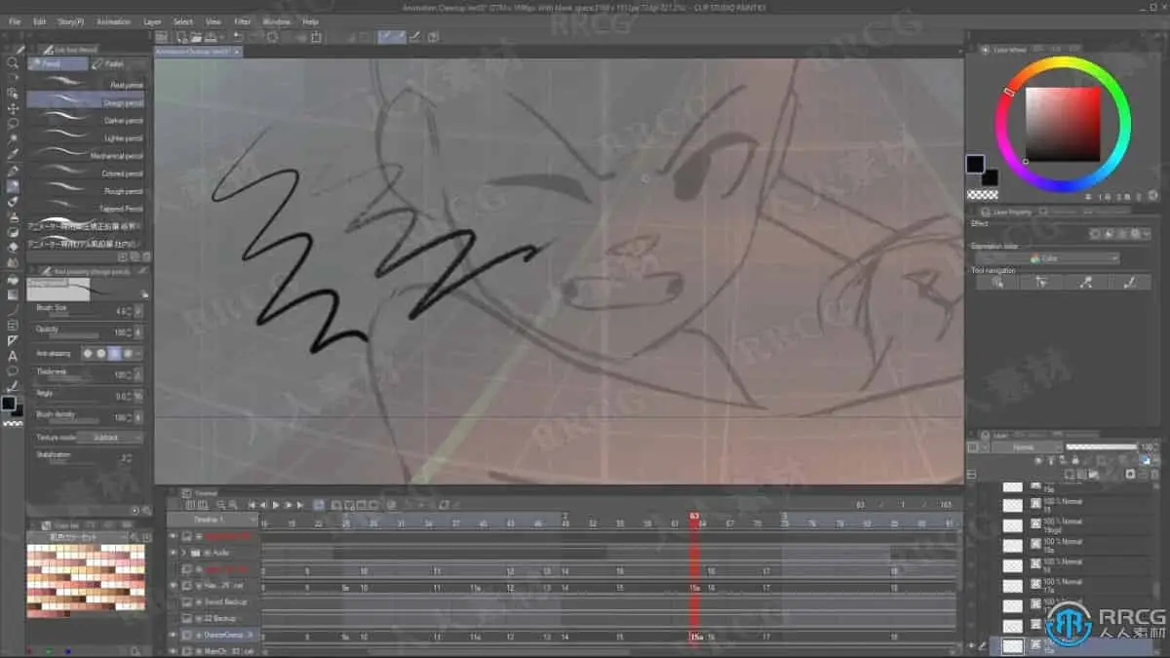Choose the Lighter pencil brush

point(87,137)
